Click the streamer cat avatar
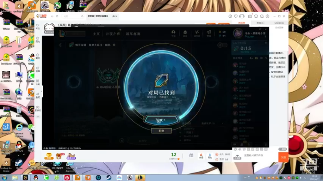Image resolution: width=323 pixels, height=181 pixels. click(49, 28)
